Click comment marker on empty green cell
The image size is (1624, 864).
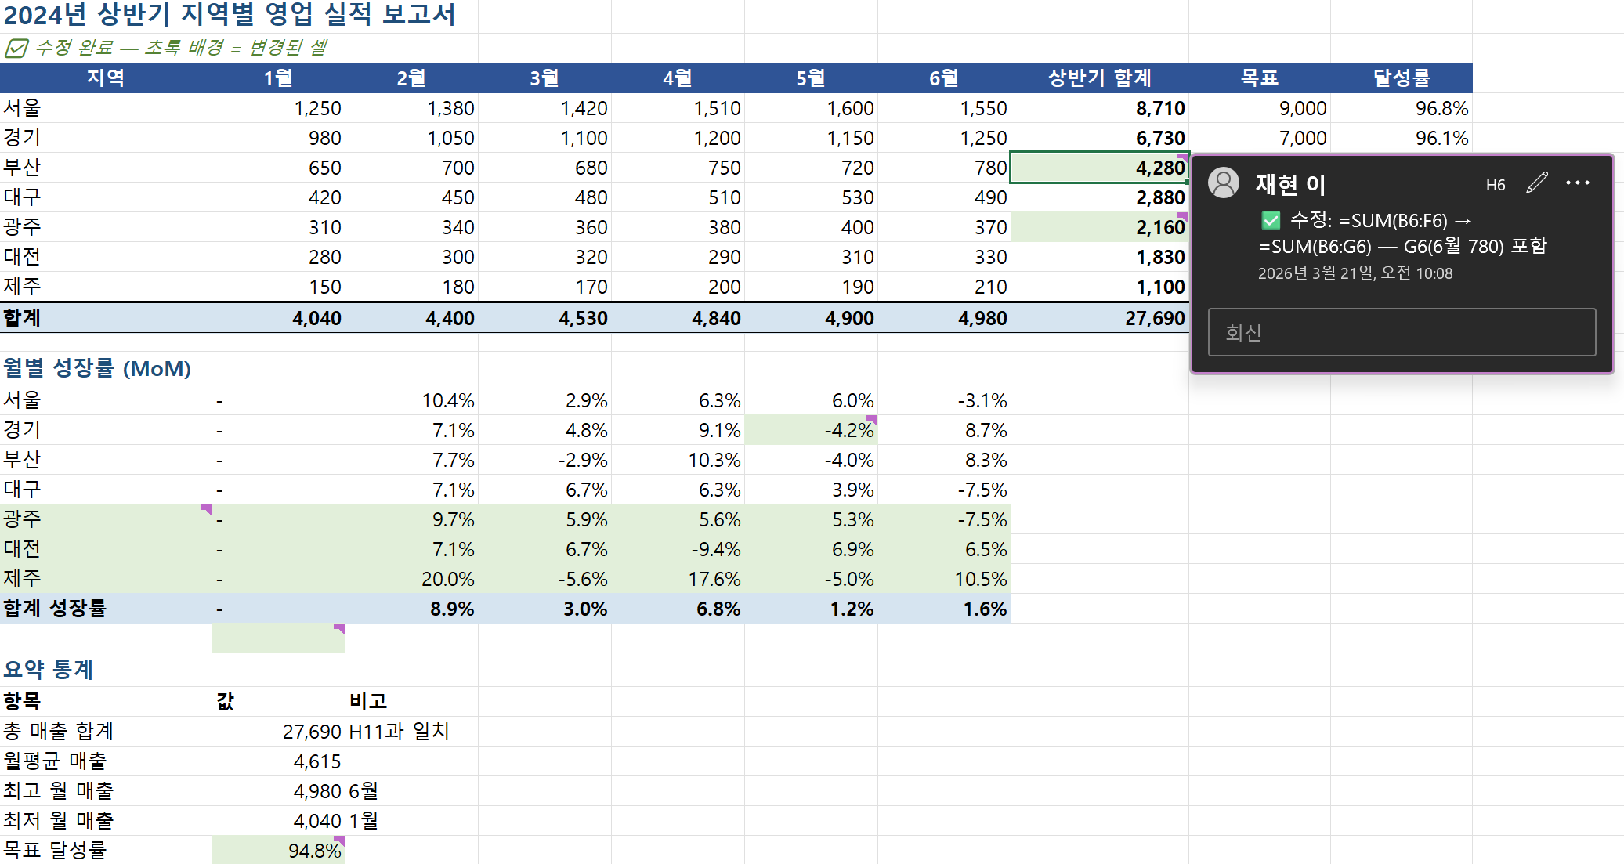click(340, 628)
